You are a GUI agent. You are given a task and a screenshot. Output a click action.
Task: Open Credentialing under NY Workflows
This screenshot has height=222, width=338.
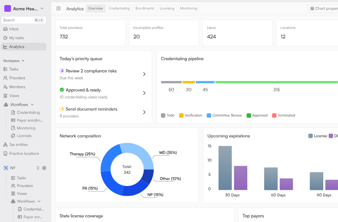[31, 209]
